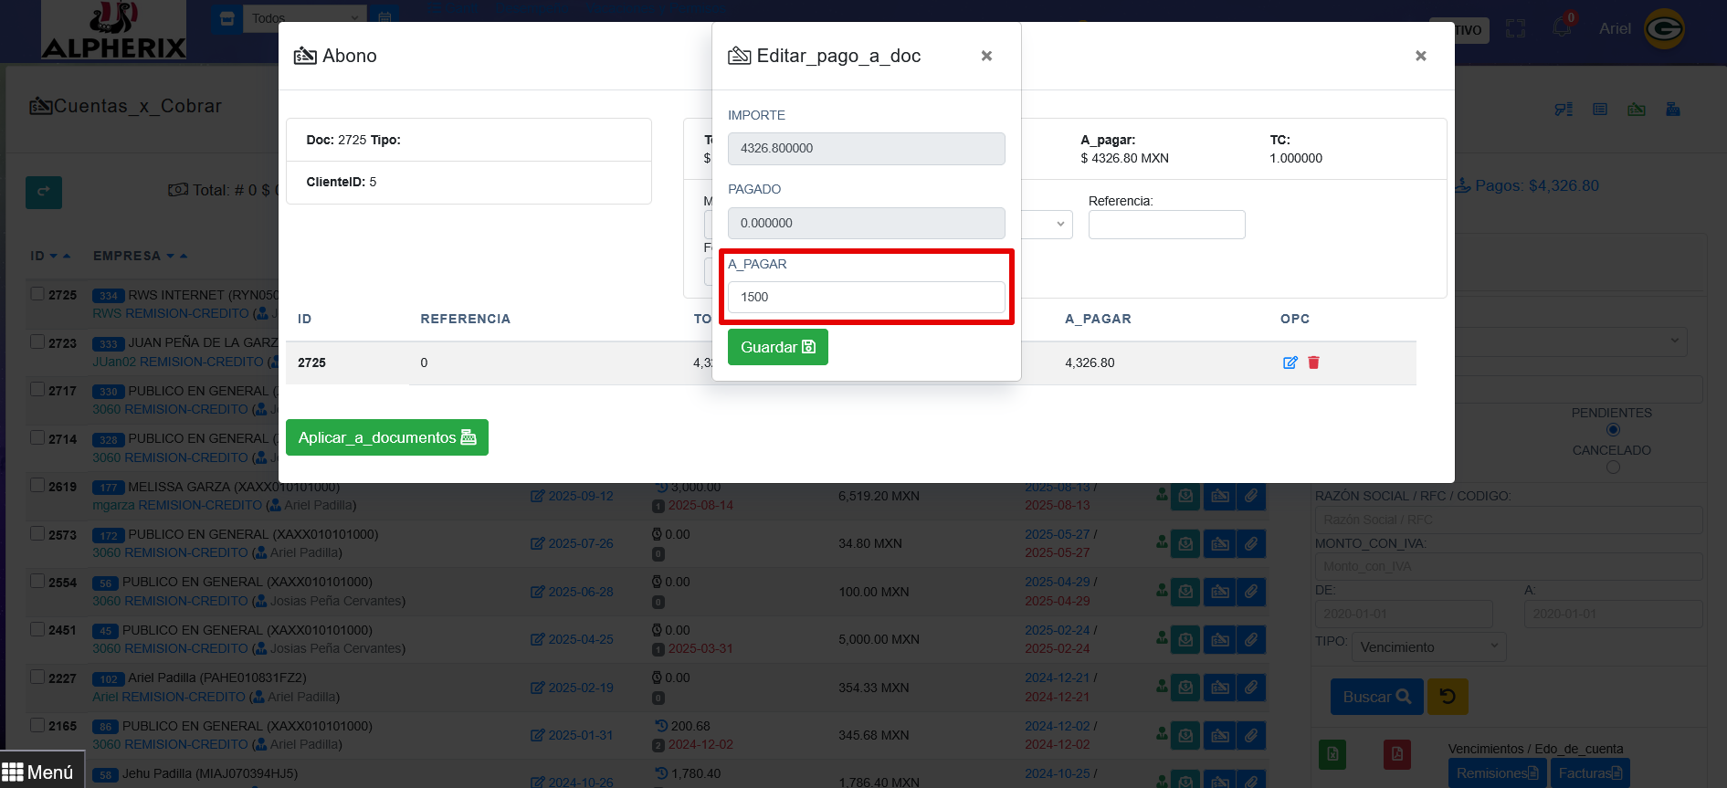Select the checkbox for row 2573
Image resolution: width=1727 pixels, height=788 pixels.
click(37, 533)
